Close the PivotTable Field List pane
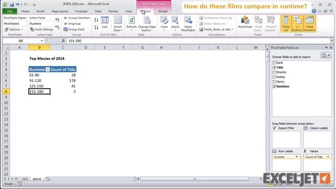Image resolution: width=336 pixels, height=189 pixels. click(x=331, y=48)
